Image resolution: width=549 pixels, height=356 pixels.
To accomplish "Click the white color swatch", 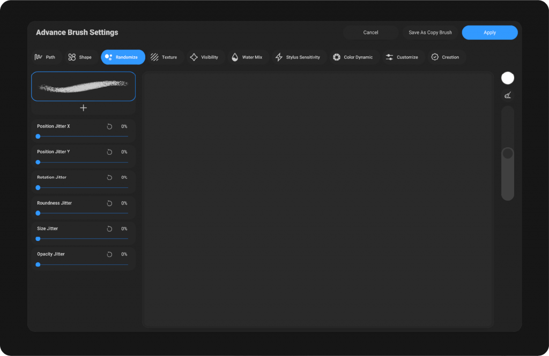I will (x=507, y=78).
